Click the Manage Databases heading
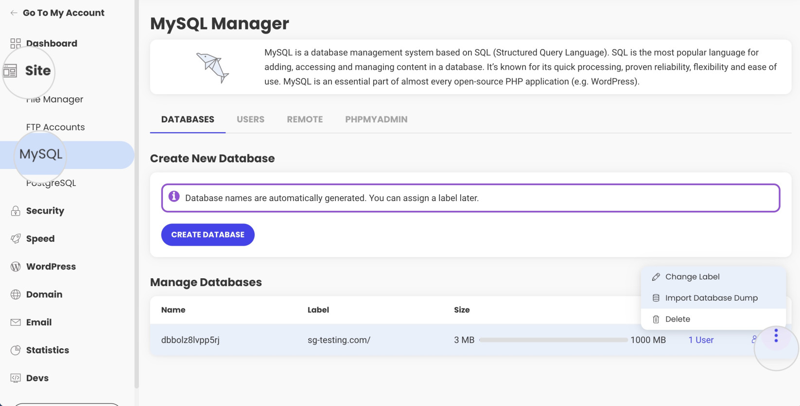Image resolution: width=800 pixels, height=406 pixels. [206, 283]
